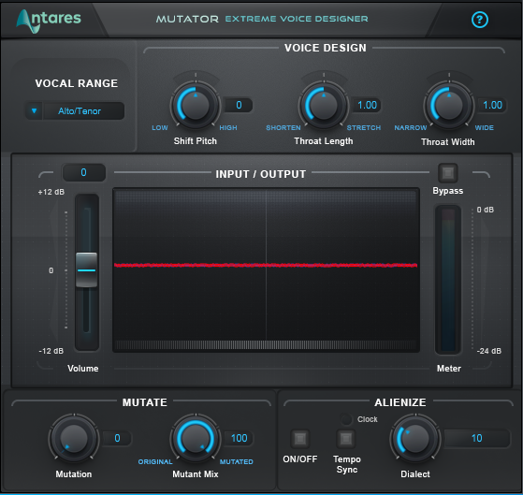523x495 pixels.
Task: Click the Antares logo
Action: [x=49, y=20]
